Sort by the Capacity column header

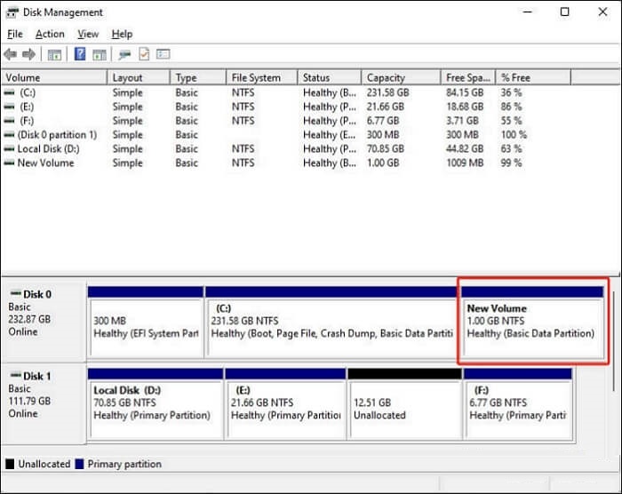[401, 77]
